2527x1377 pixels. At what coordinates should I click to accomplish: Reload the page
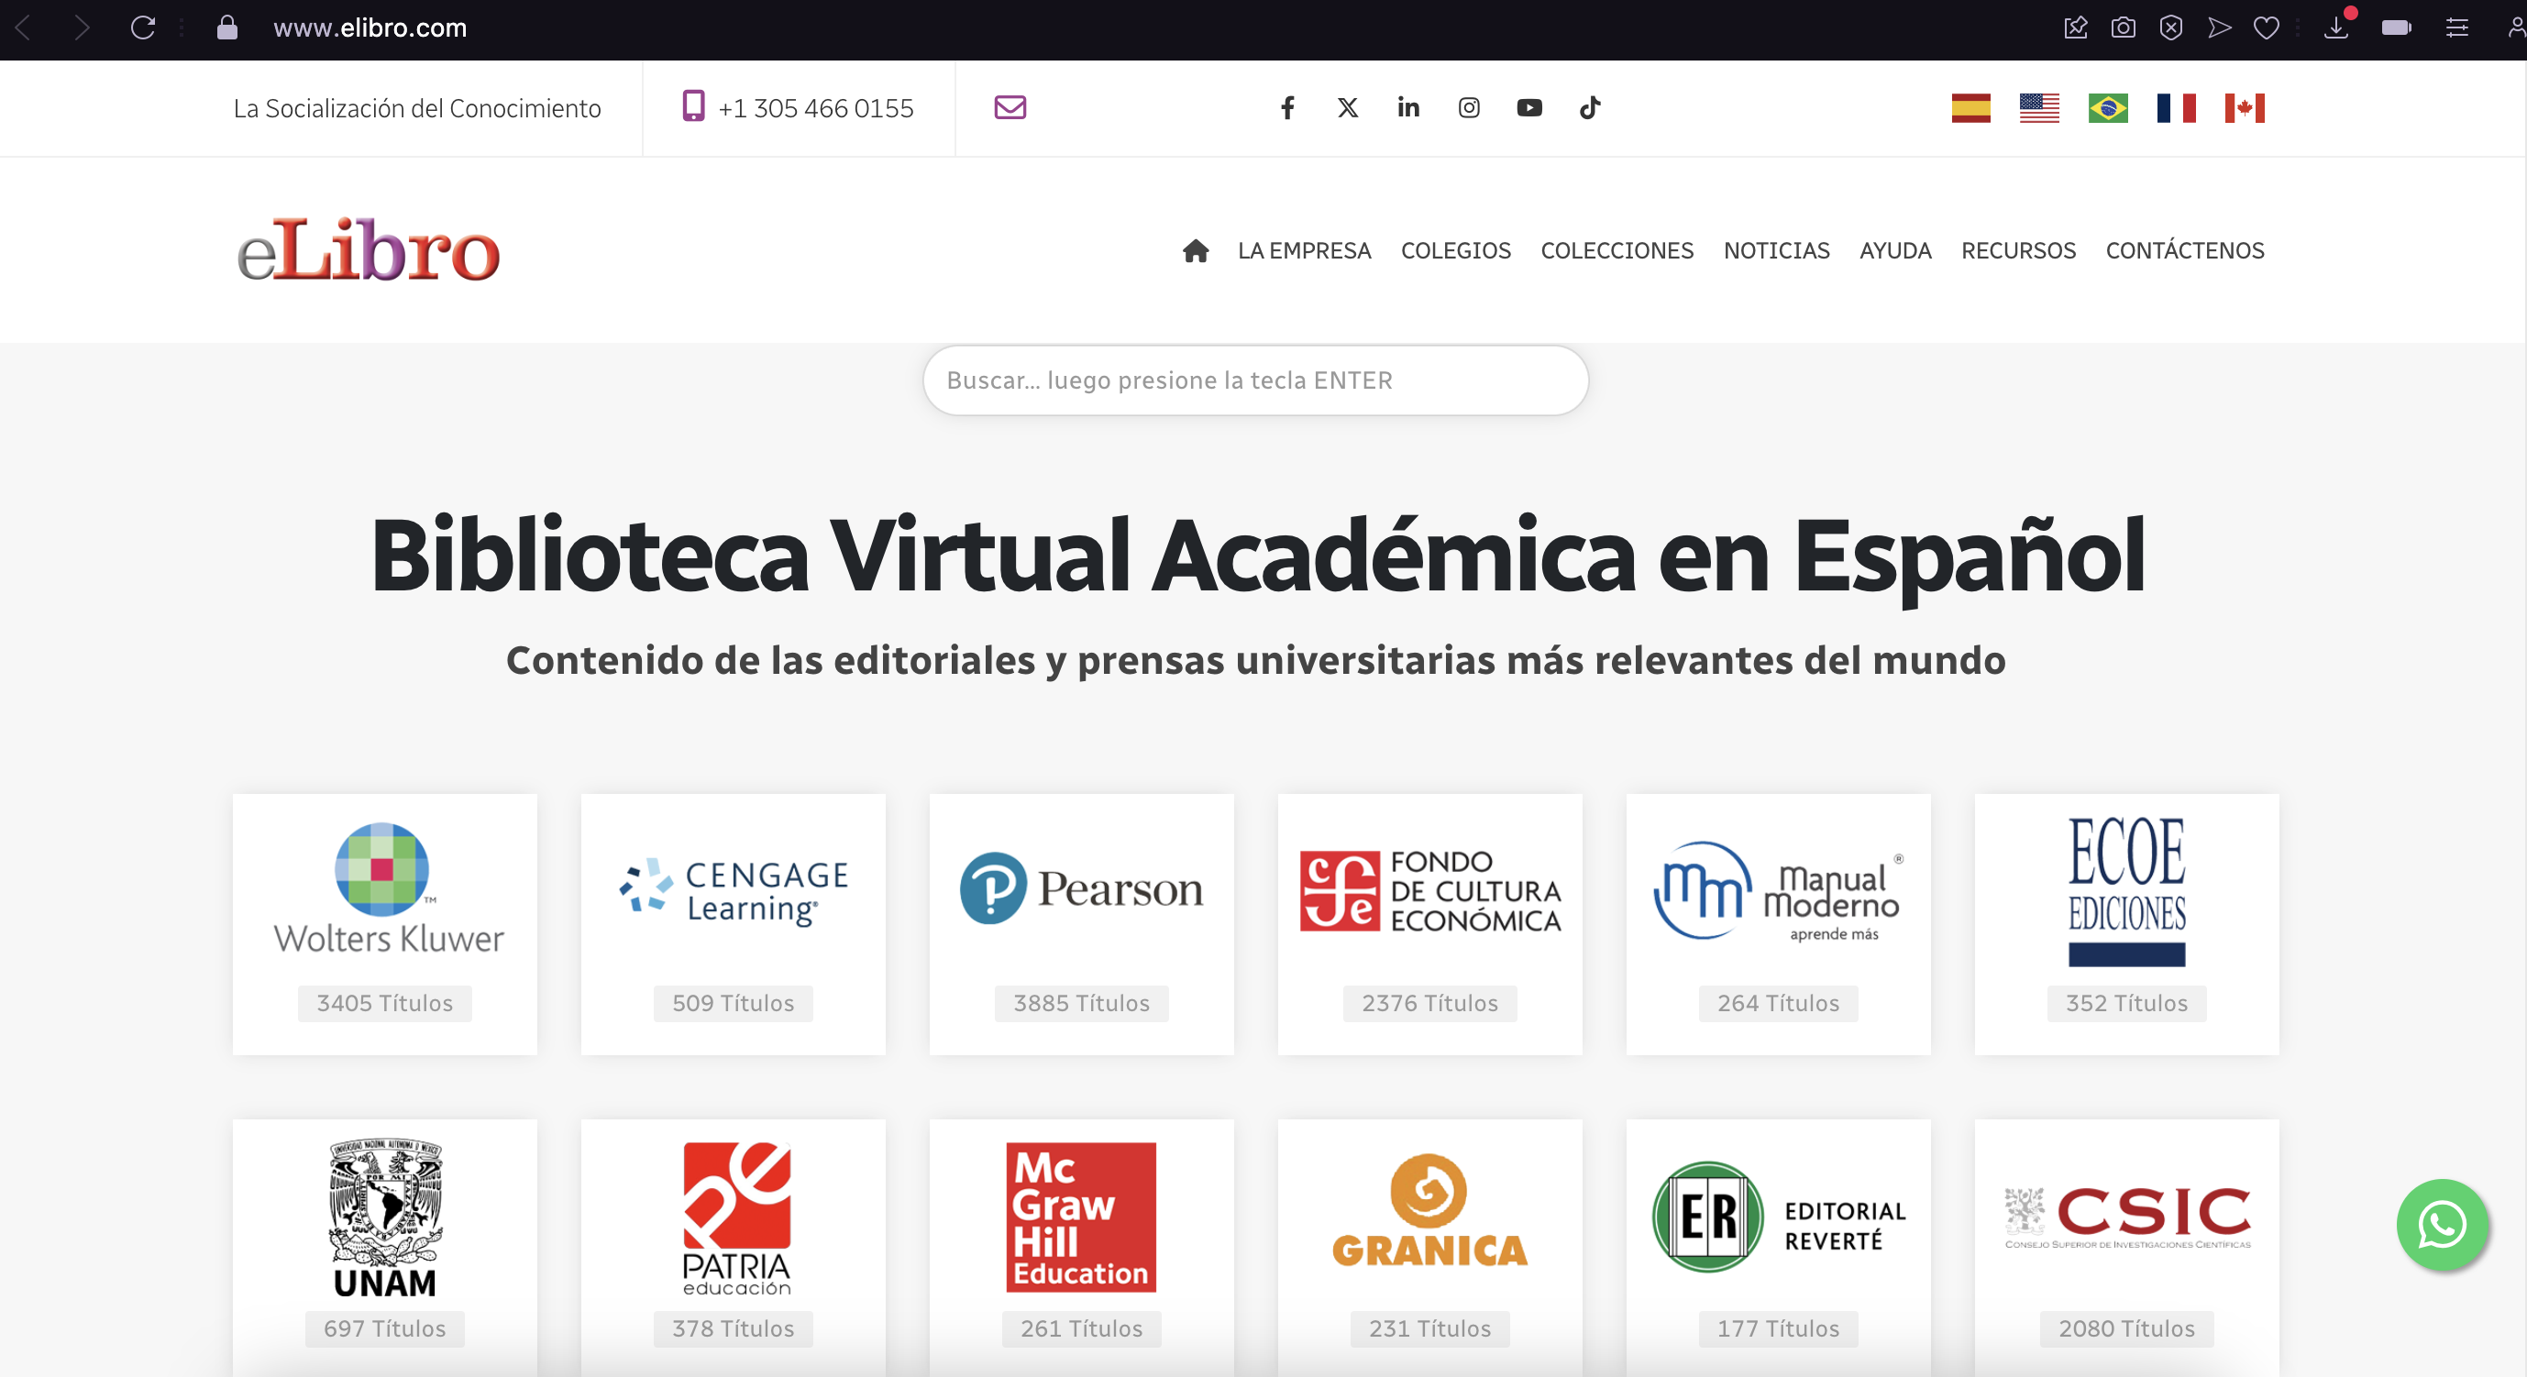pyautogui.click(x=143, y=28)
